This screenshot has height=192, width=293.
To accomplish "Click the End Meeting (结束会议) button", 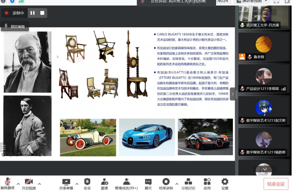I will click(276, 184).
